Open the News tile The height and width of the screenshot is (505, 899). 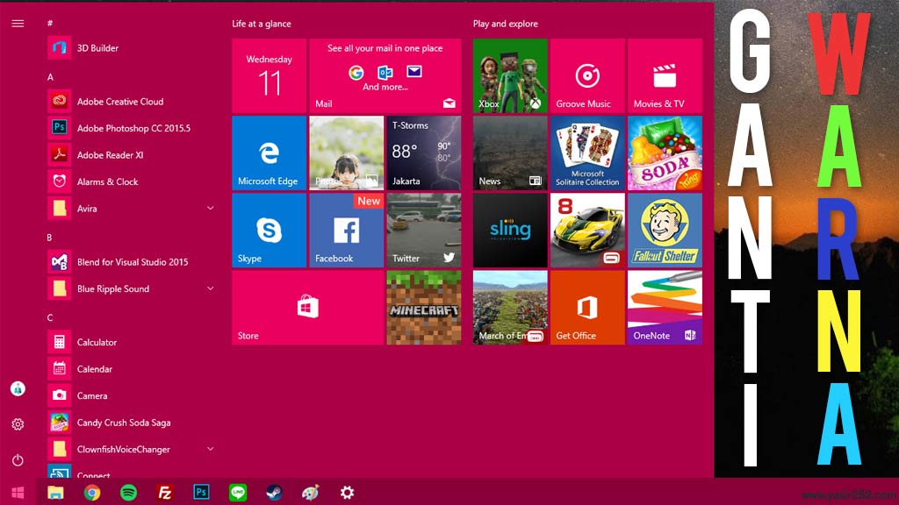pos(510,153)
